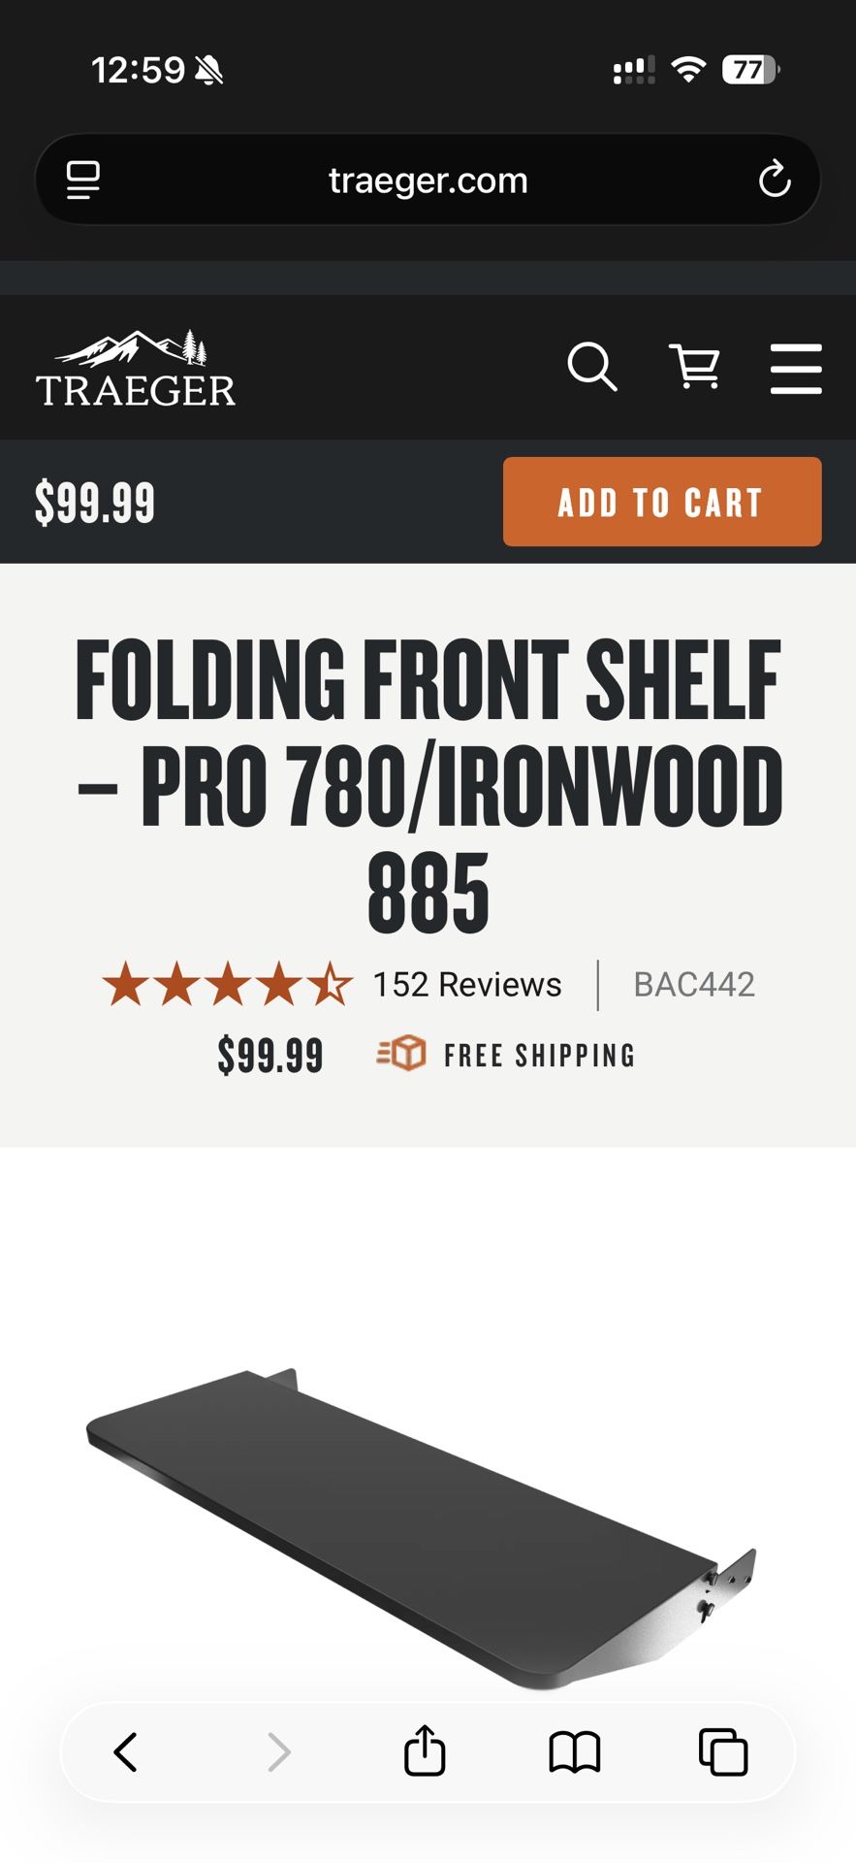Tap the Folding Front Shelf title
856x1863 pixels.
point(428,784)
